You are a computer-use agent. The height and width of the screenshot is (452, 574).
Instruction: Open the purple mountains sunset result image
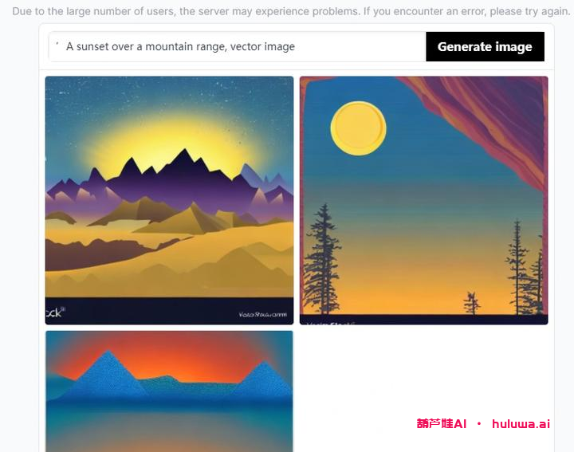click(x=169, y=200)
